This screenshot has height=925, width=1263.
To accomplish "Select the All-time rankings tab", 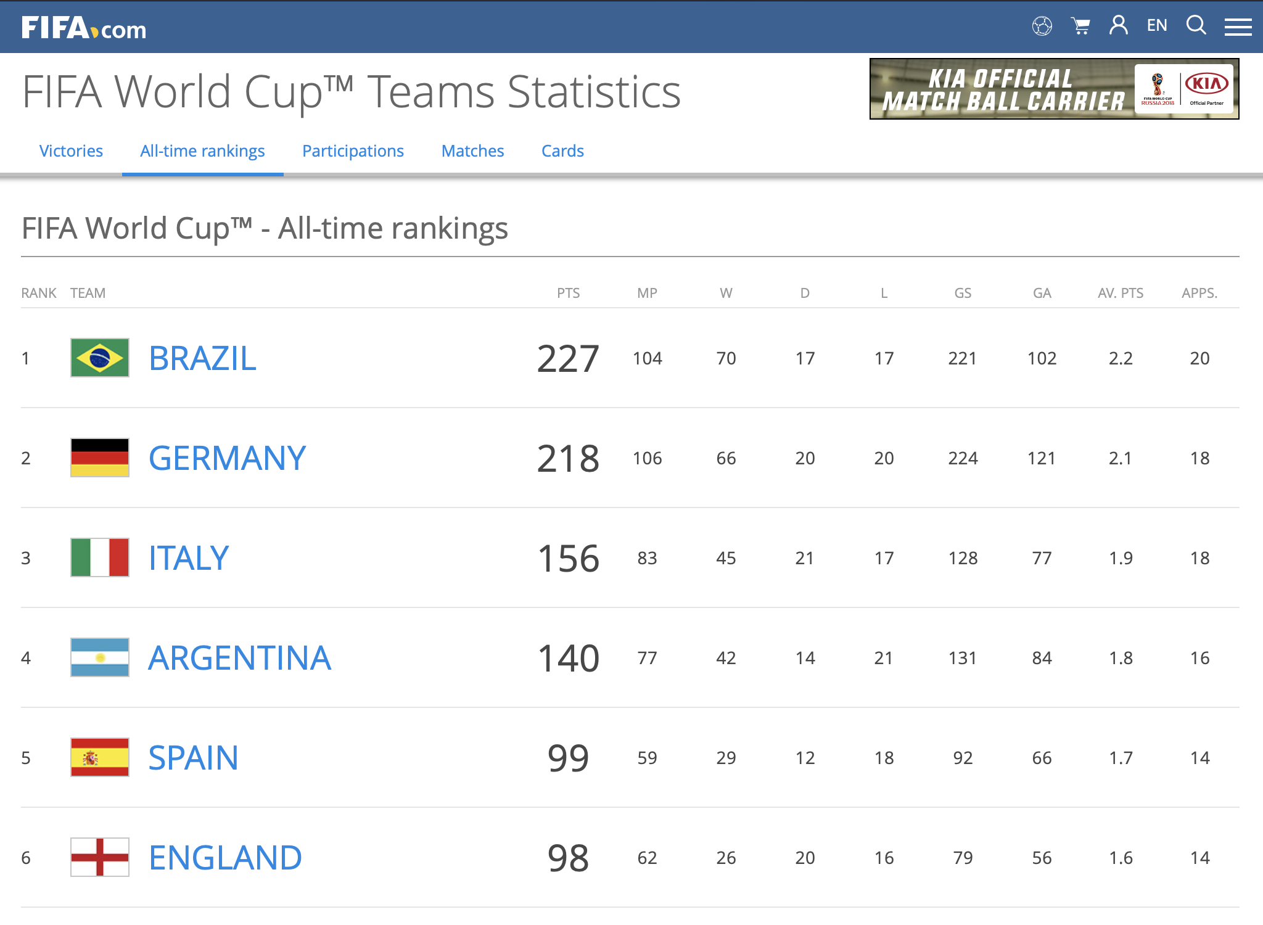I will click(x=202, y=151).
